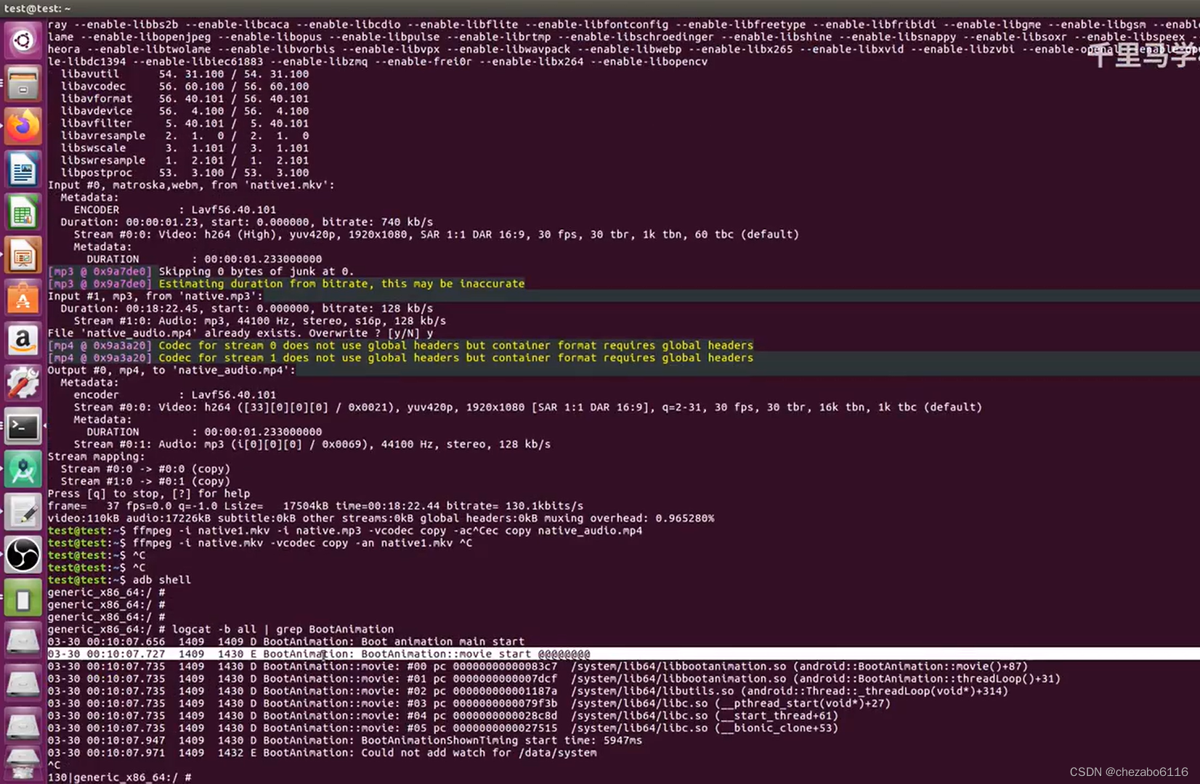1200x784 pixels.
Task: Open LibreOffice Impress
Action: (x=23, y=255)
